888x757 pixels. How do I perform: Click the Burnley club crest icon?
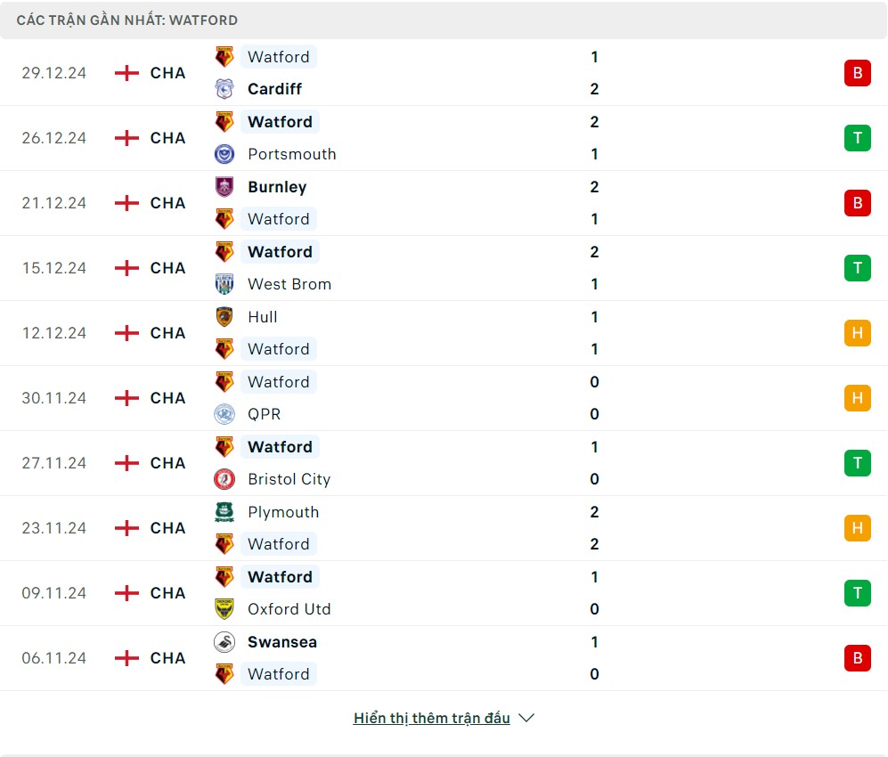click(x=224, y=187)
